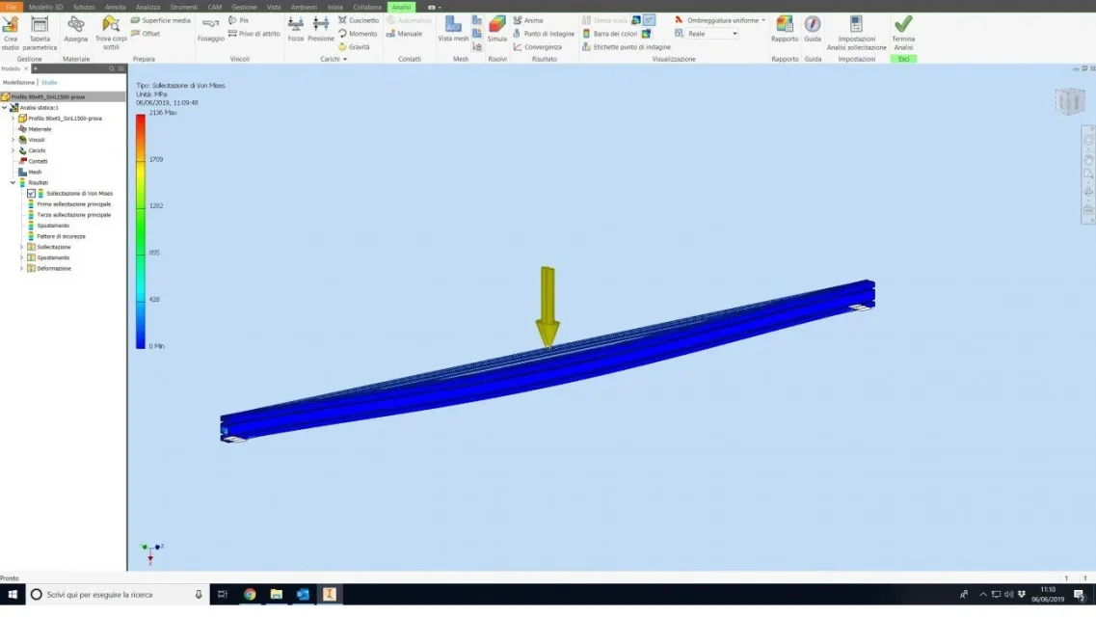Select the Forza load tool
The image size is (1096, 617).
point(296,29)
